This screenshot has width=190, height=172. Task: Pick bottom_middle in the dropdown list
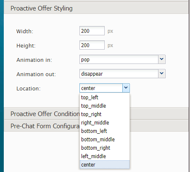[105, 140]
